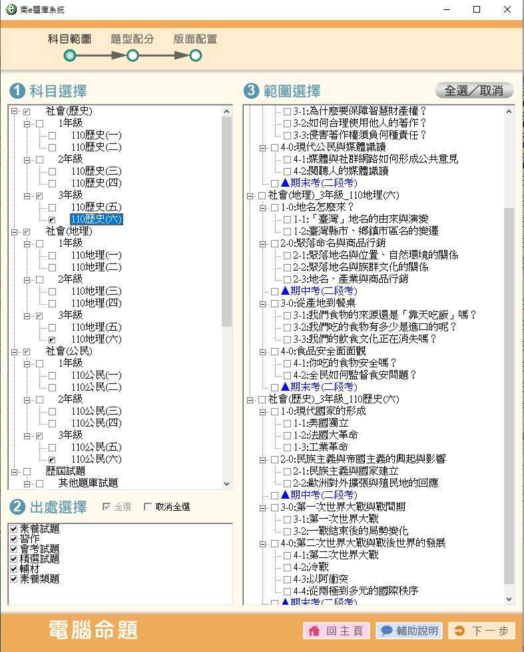
Task: Uncheck the 素養試題 source checkbox
Action: [x=14, y=529]
